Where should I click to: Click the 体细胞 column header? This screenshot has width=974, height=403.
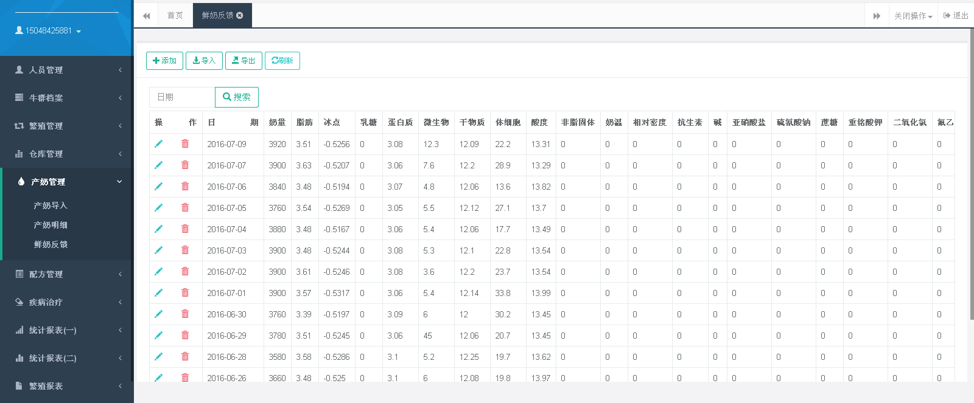coord(508,122)
